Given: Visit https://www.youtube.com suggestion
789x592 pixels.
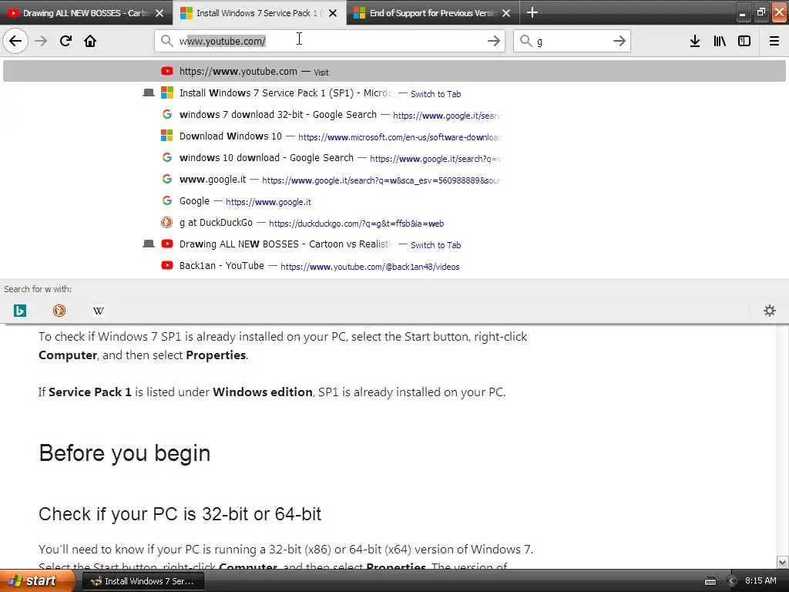Looking at the screenshot, I should (x=394, y=71).
